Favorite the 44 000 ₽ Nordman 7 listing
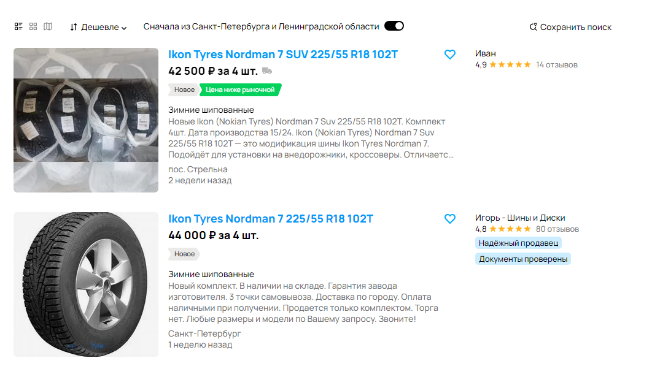Screen dimensions: 660x366 [450, 219]
